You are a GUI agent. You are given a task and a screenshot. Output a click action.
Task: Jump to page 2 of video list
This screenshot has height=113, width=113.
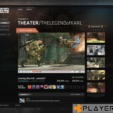tap(93, 30)
